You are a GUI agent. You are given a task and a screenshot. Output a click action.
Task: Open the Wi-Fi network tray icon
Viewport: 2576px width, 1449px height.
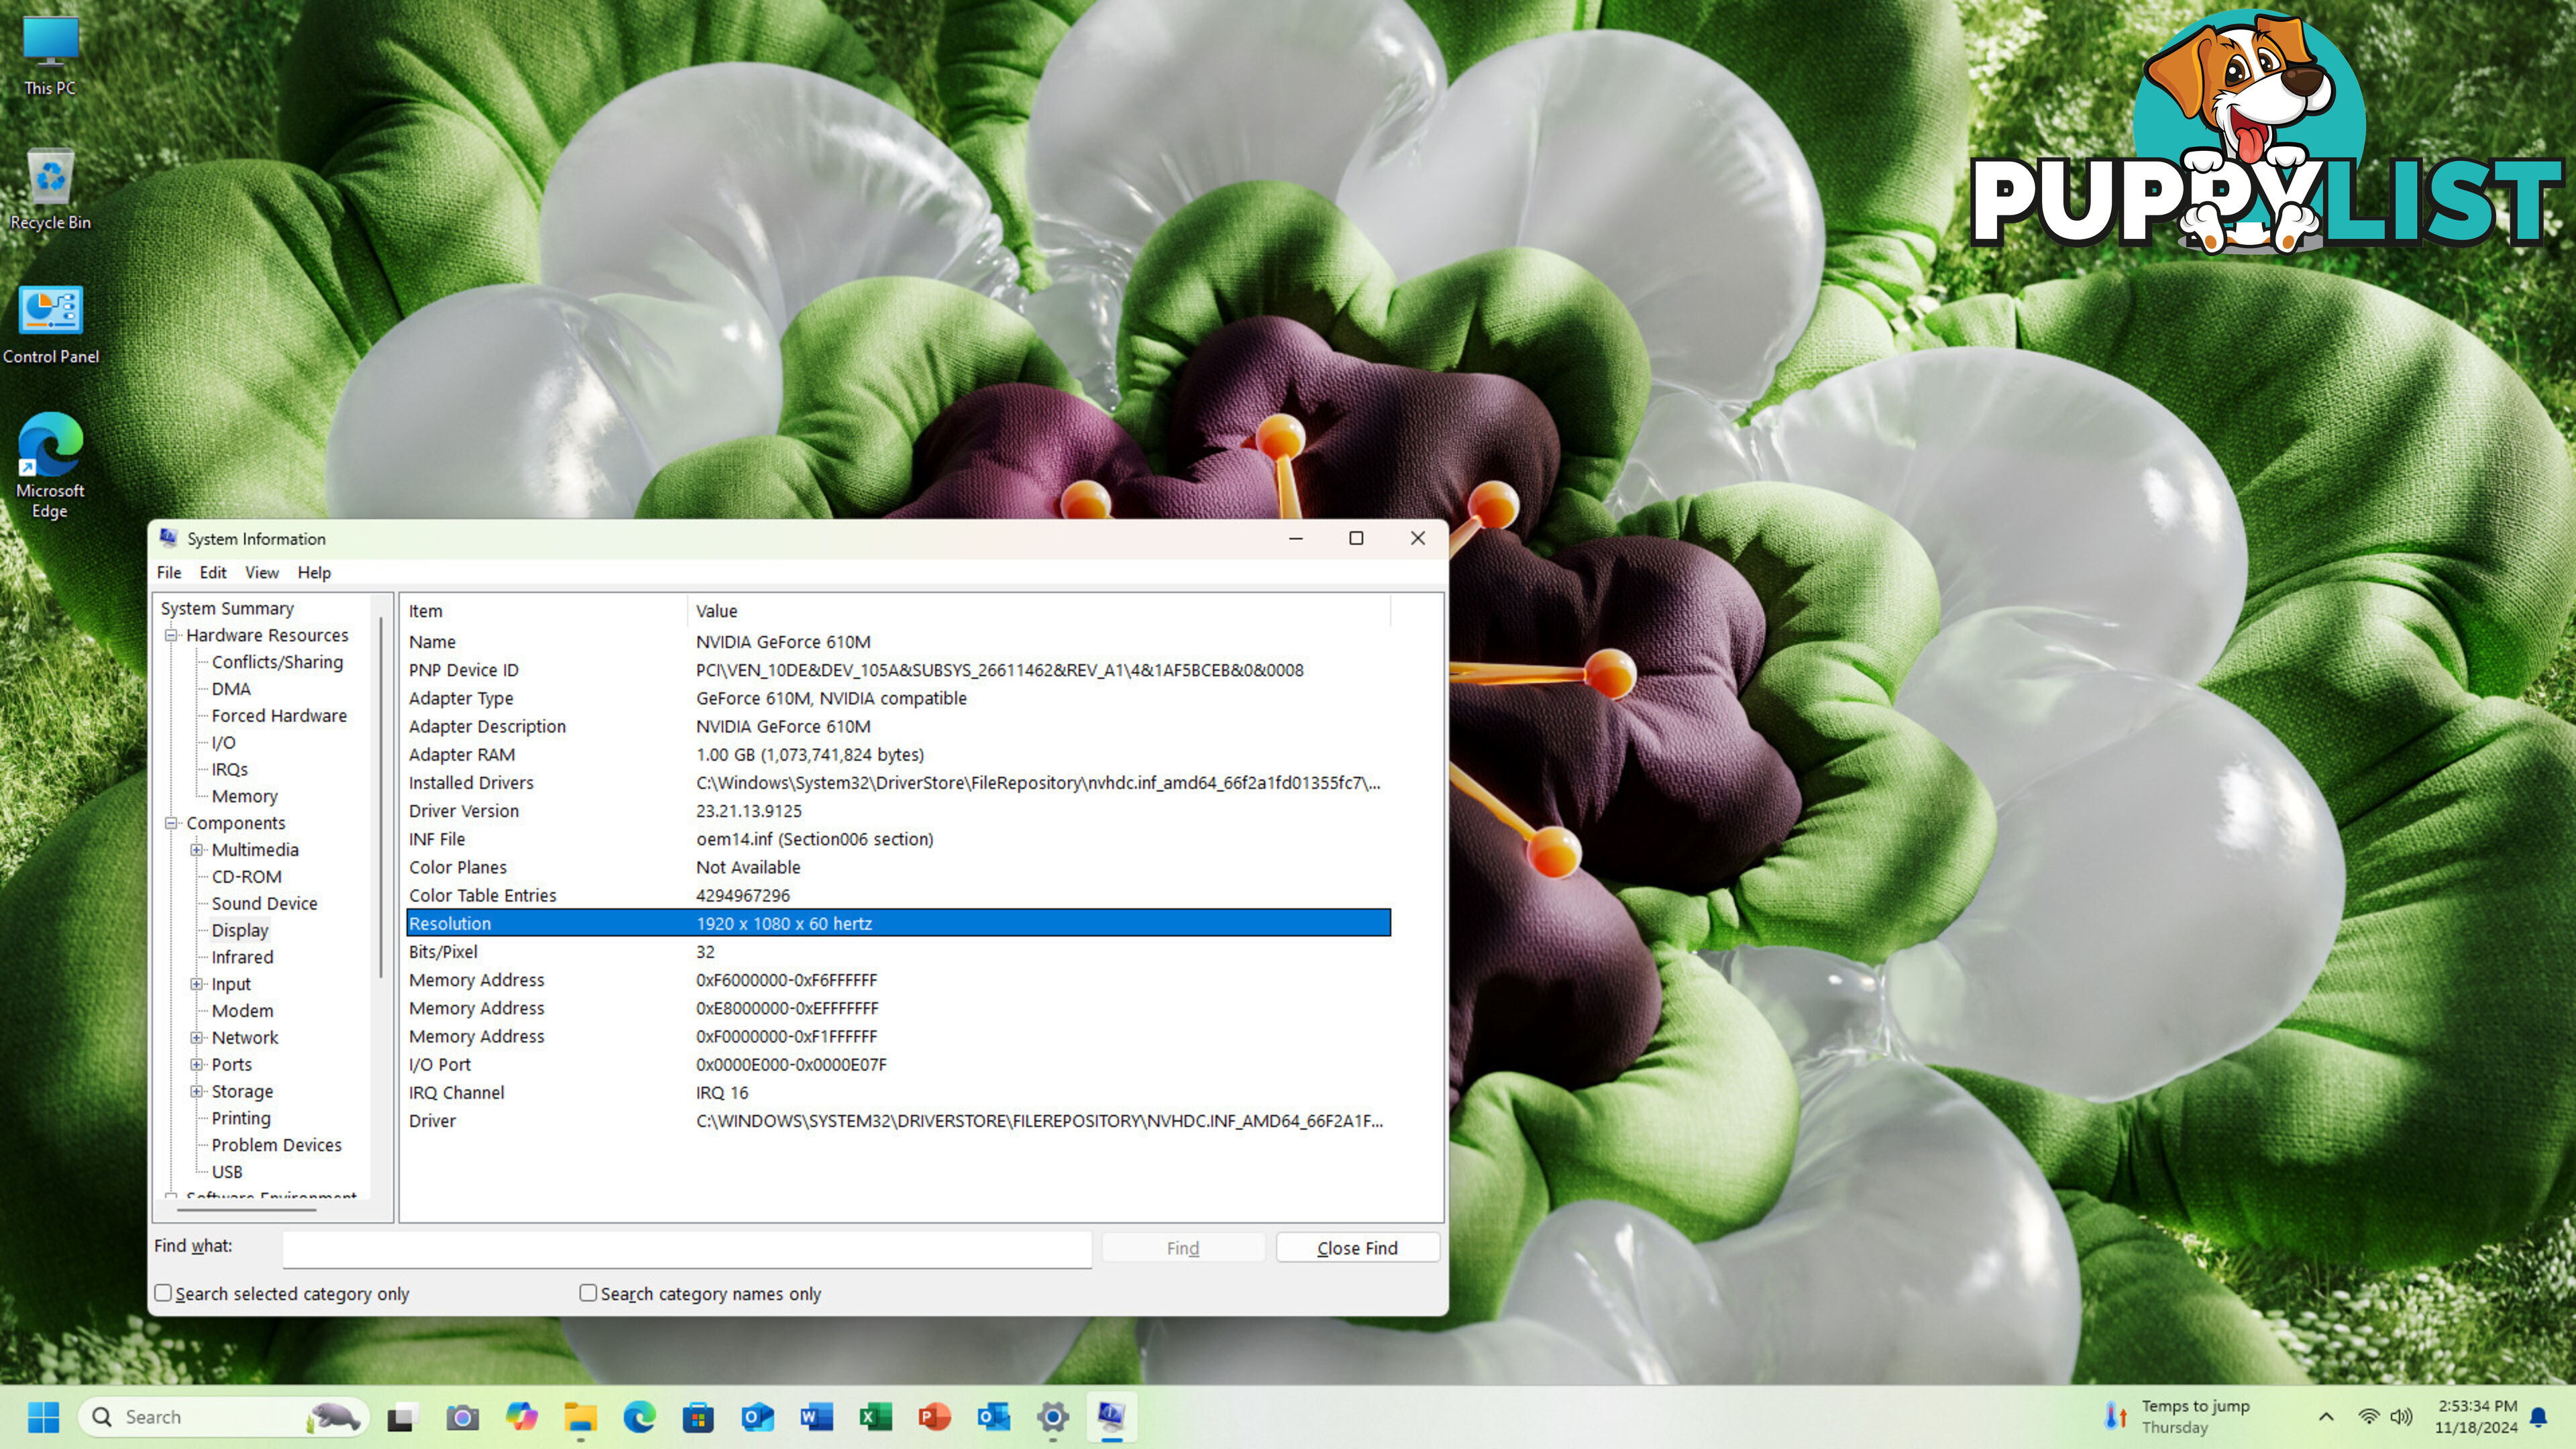(x=2368, y=1416)
